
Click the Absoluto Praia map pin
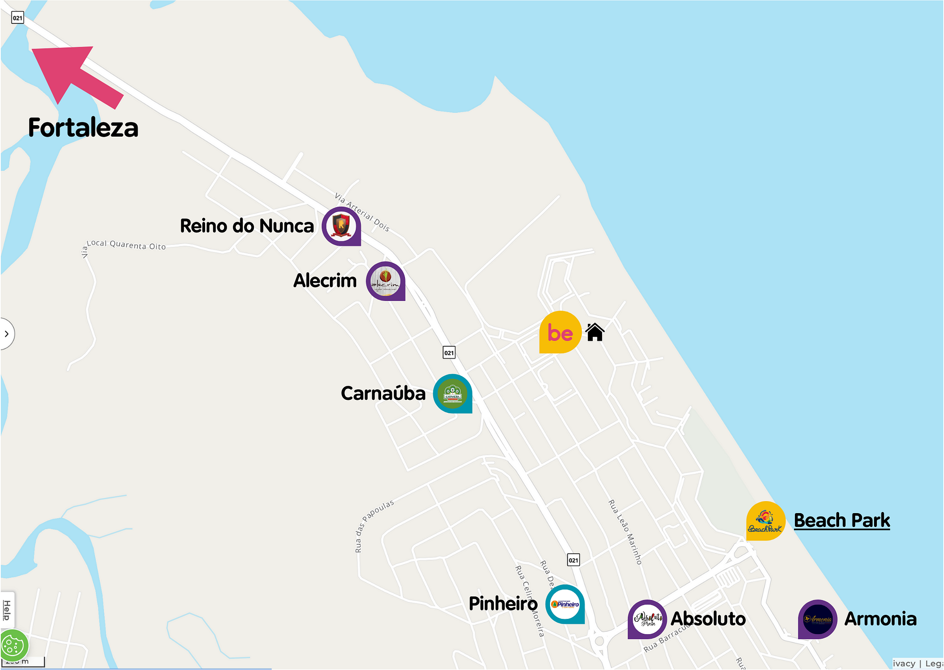[647, 619]
